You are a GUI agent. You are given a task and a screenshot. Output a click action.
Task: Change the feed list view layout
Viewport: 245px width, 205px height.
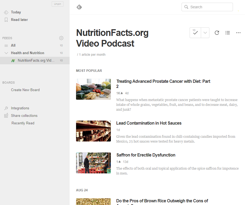(x=228, y=33)
